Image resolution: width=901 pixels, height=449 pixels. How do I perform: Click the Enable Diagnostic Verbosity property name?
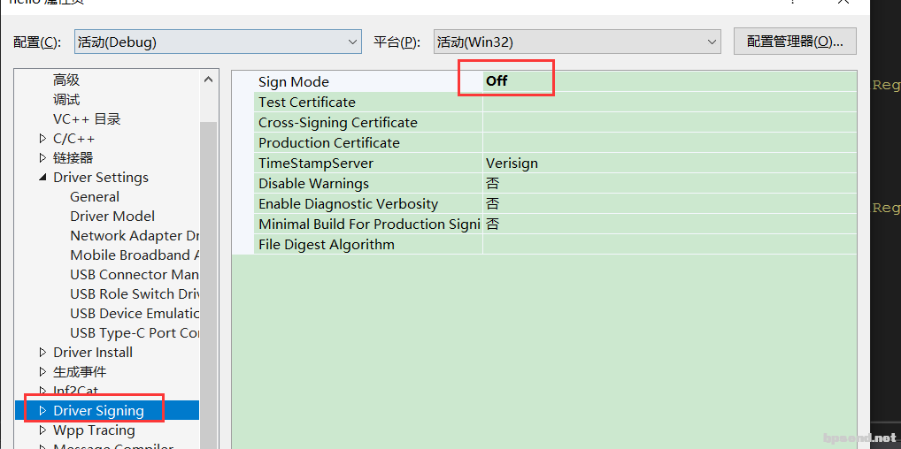[x=348, y=204]
